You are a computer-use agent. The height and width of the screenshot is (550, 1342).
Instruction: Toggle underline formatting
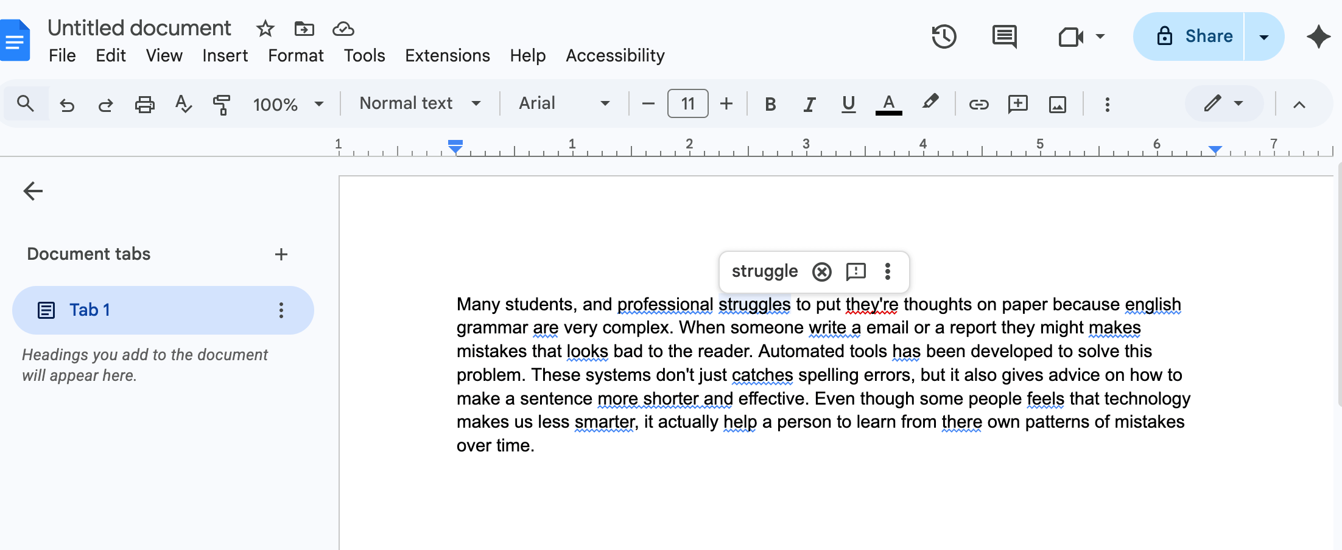[848, 104]
